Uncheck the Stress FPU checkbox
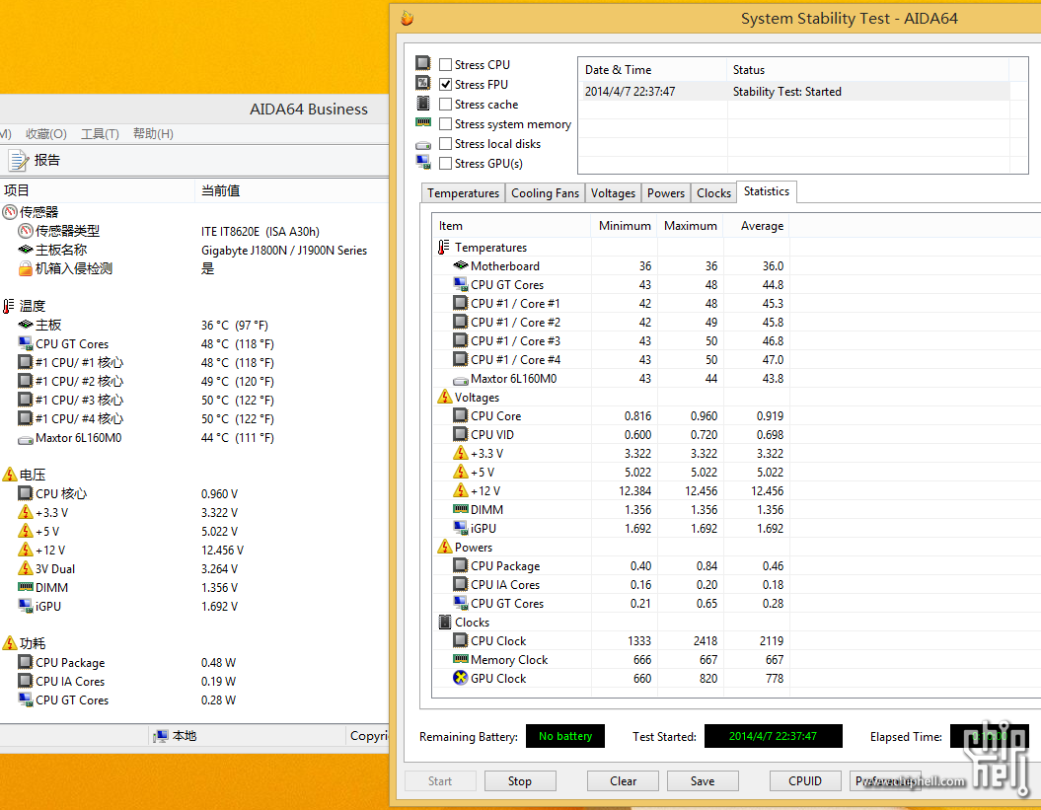 coord(445,84)
